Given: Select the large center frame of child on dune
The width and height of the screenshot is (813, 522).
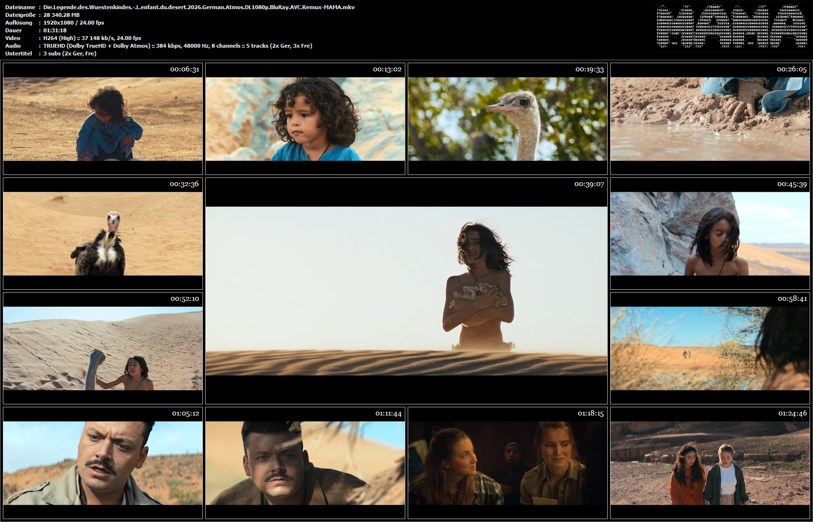Looking at the screenshot, I should pos(406,291).
